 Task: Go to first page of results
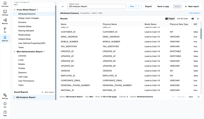[x=173, y=97]
